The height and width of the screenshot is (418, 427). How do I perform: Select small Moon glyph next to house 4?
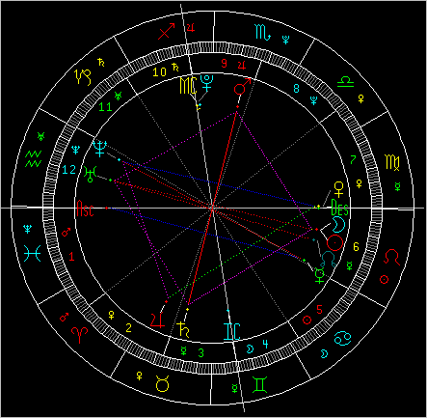[250, 348]
